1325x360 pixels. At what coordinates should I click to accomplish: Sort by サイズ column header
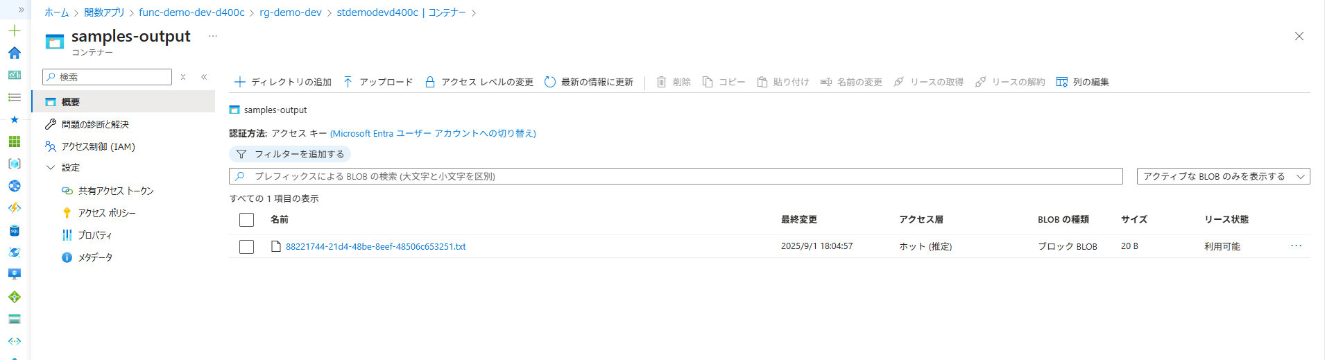[x=1134, y=219]
